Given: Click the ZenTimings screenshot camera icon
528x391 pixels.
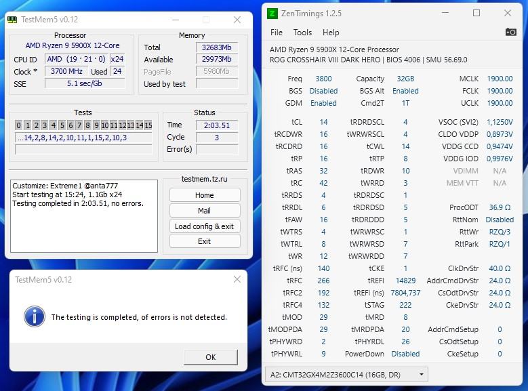Looking at the screenshot, I should [x=510, y=33].
